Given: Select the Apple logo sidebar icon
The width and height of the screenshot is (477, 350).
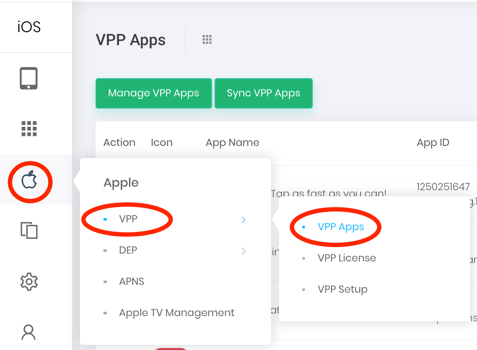Looking at the screenshot, I should 30,180.
